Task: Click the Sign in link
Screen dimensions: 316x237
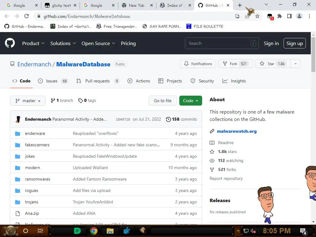Action: [271, 43]
